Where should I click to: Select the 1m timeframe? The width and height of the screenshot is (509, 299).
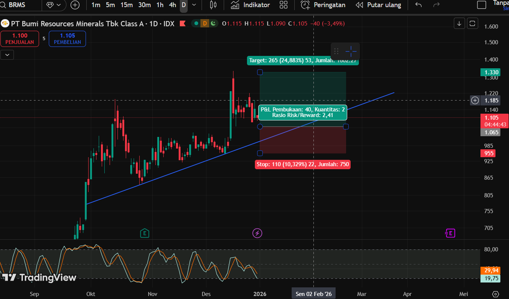[x=96, y=5]
